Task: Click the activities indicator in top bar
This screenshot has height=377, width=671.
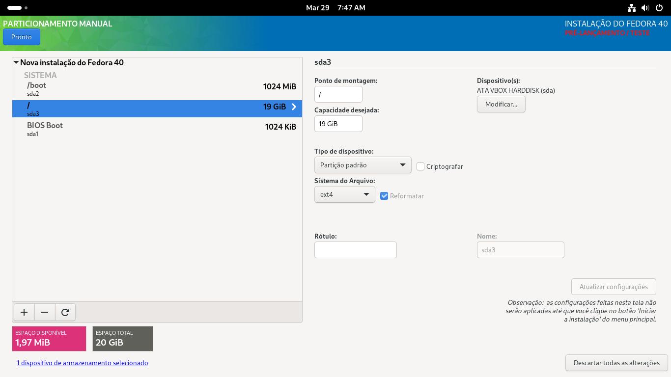Action: click(x=18, y=8)
